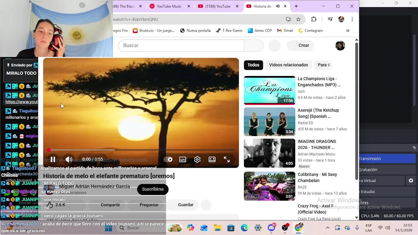Screen dimensions: 418x235
Task: Click the YouTube search field
Action: pos(181,45)
